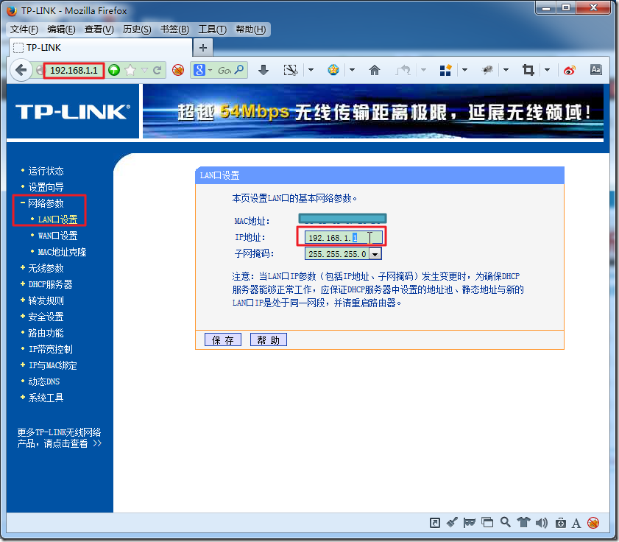The width and height of the screenshot is (619, 542).
Task: Click the crop tool toolbar icon
Action: coord(528,70)
